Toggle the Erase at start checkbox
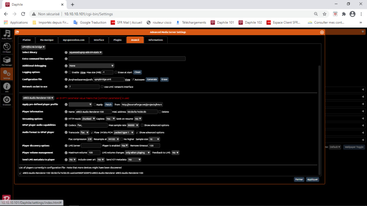367x206 pixels. tap(116, 72)
